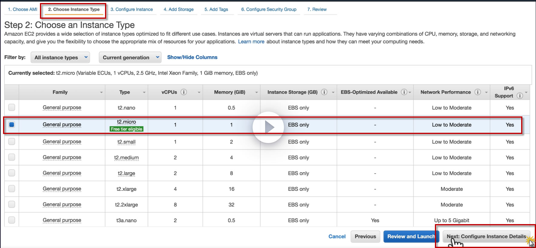Screen dimensions: 536x248
Task: Sort by the Family column arrow
Action: point(101,93)
